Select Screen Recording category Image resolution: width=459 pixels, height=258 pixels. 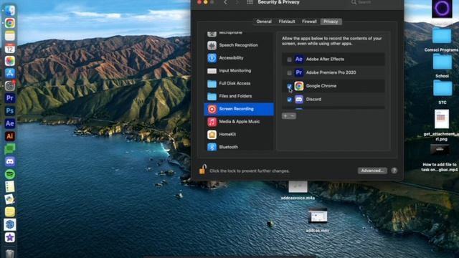click(x=239, y=109)
